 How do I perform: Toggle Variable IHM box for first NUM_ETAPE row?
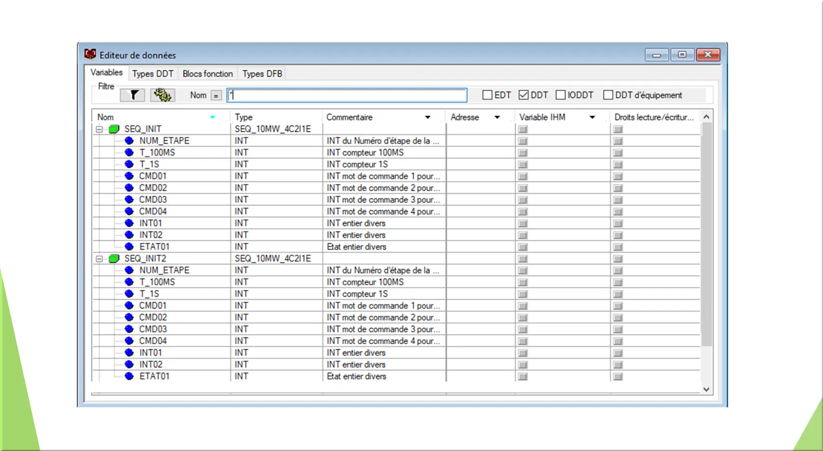point(523,141)
